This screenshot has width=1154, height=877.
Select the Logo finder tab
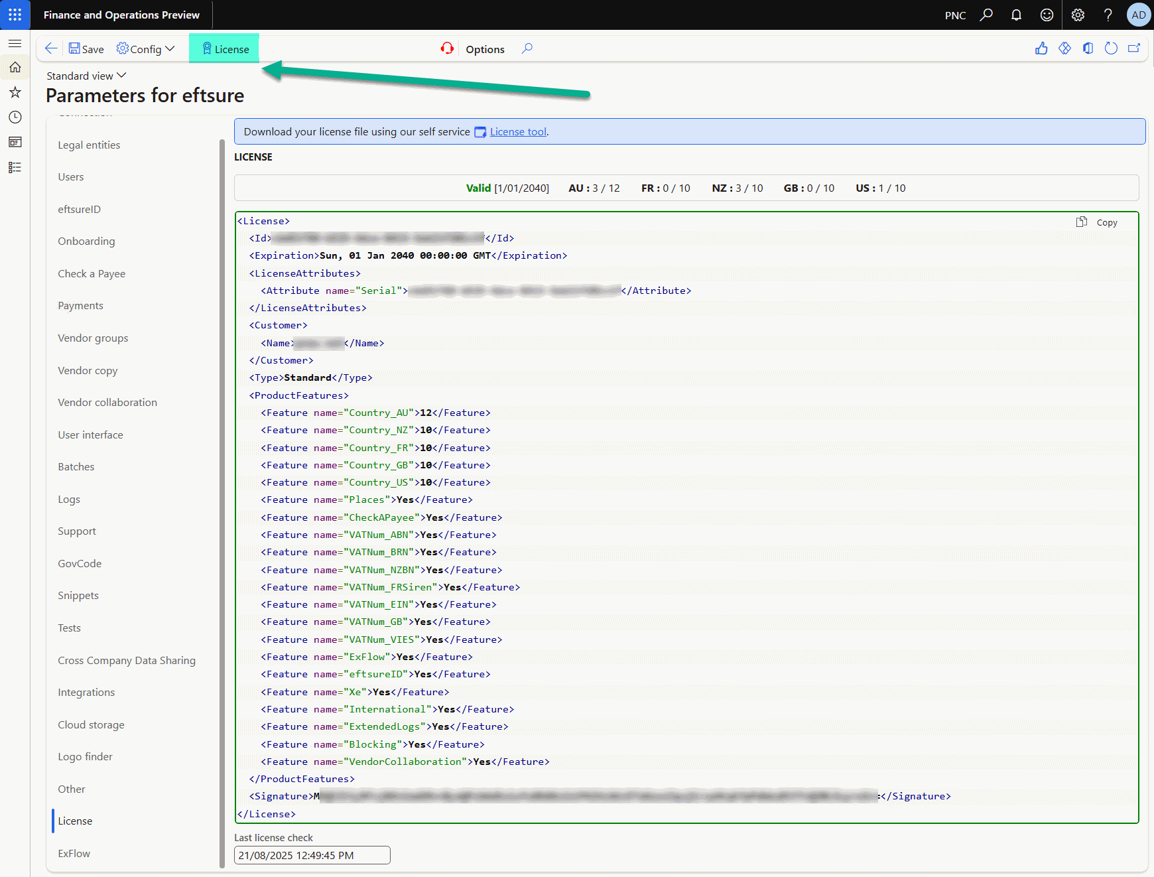tap(85, 756)
